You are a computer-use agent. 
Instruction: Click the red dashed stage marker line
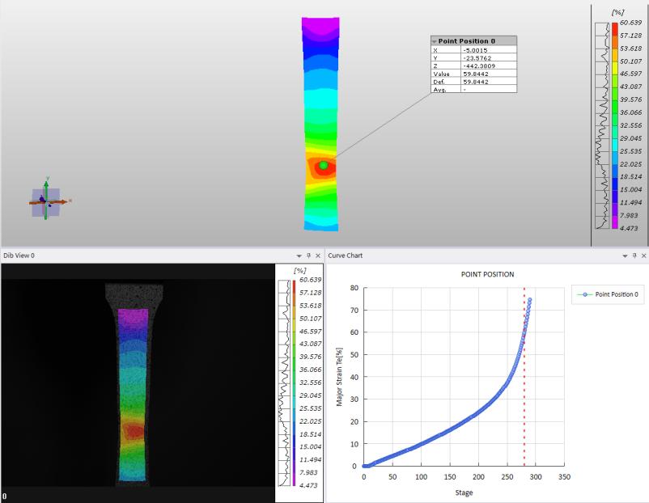[524, 380]
